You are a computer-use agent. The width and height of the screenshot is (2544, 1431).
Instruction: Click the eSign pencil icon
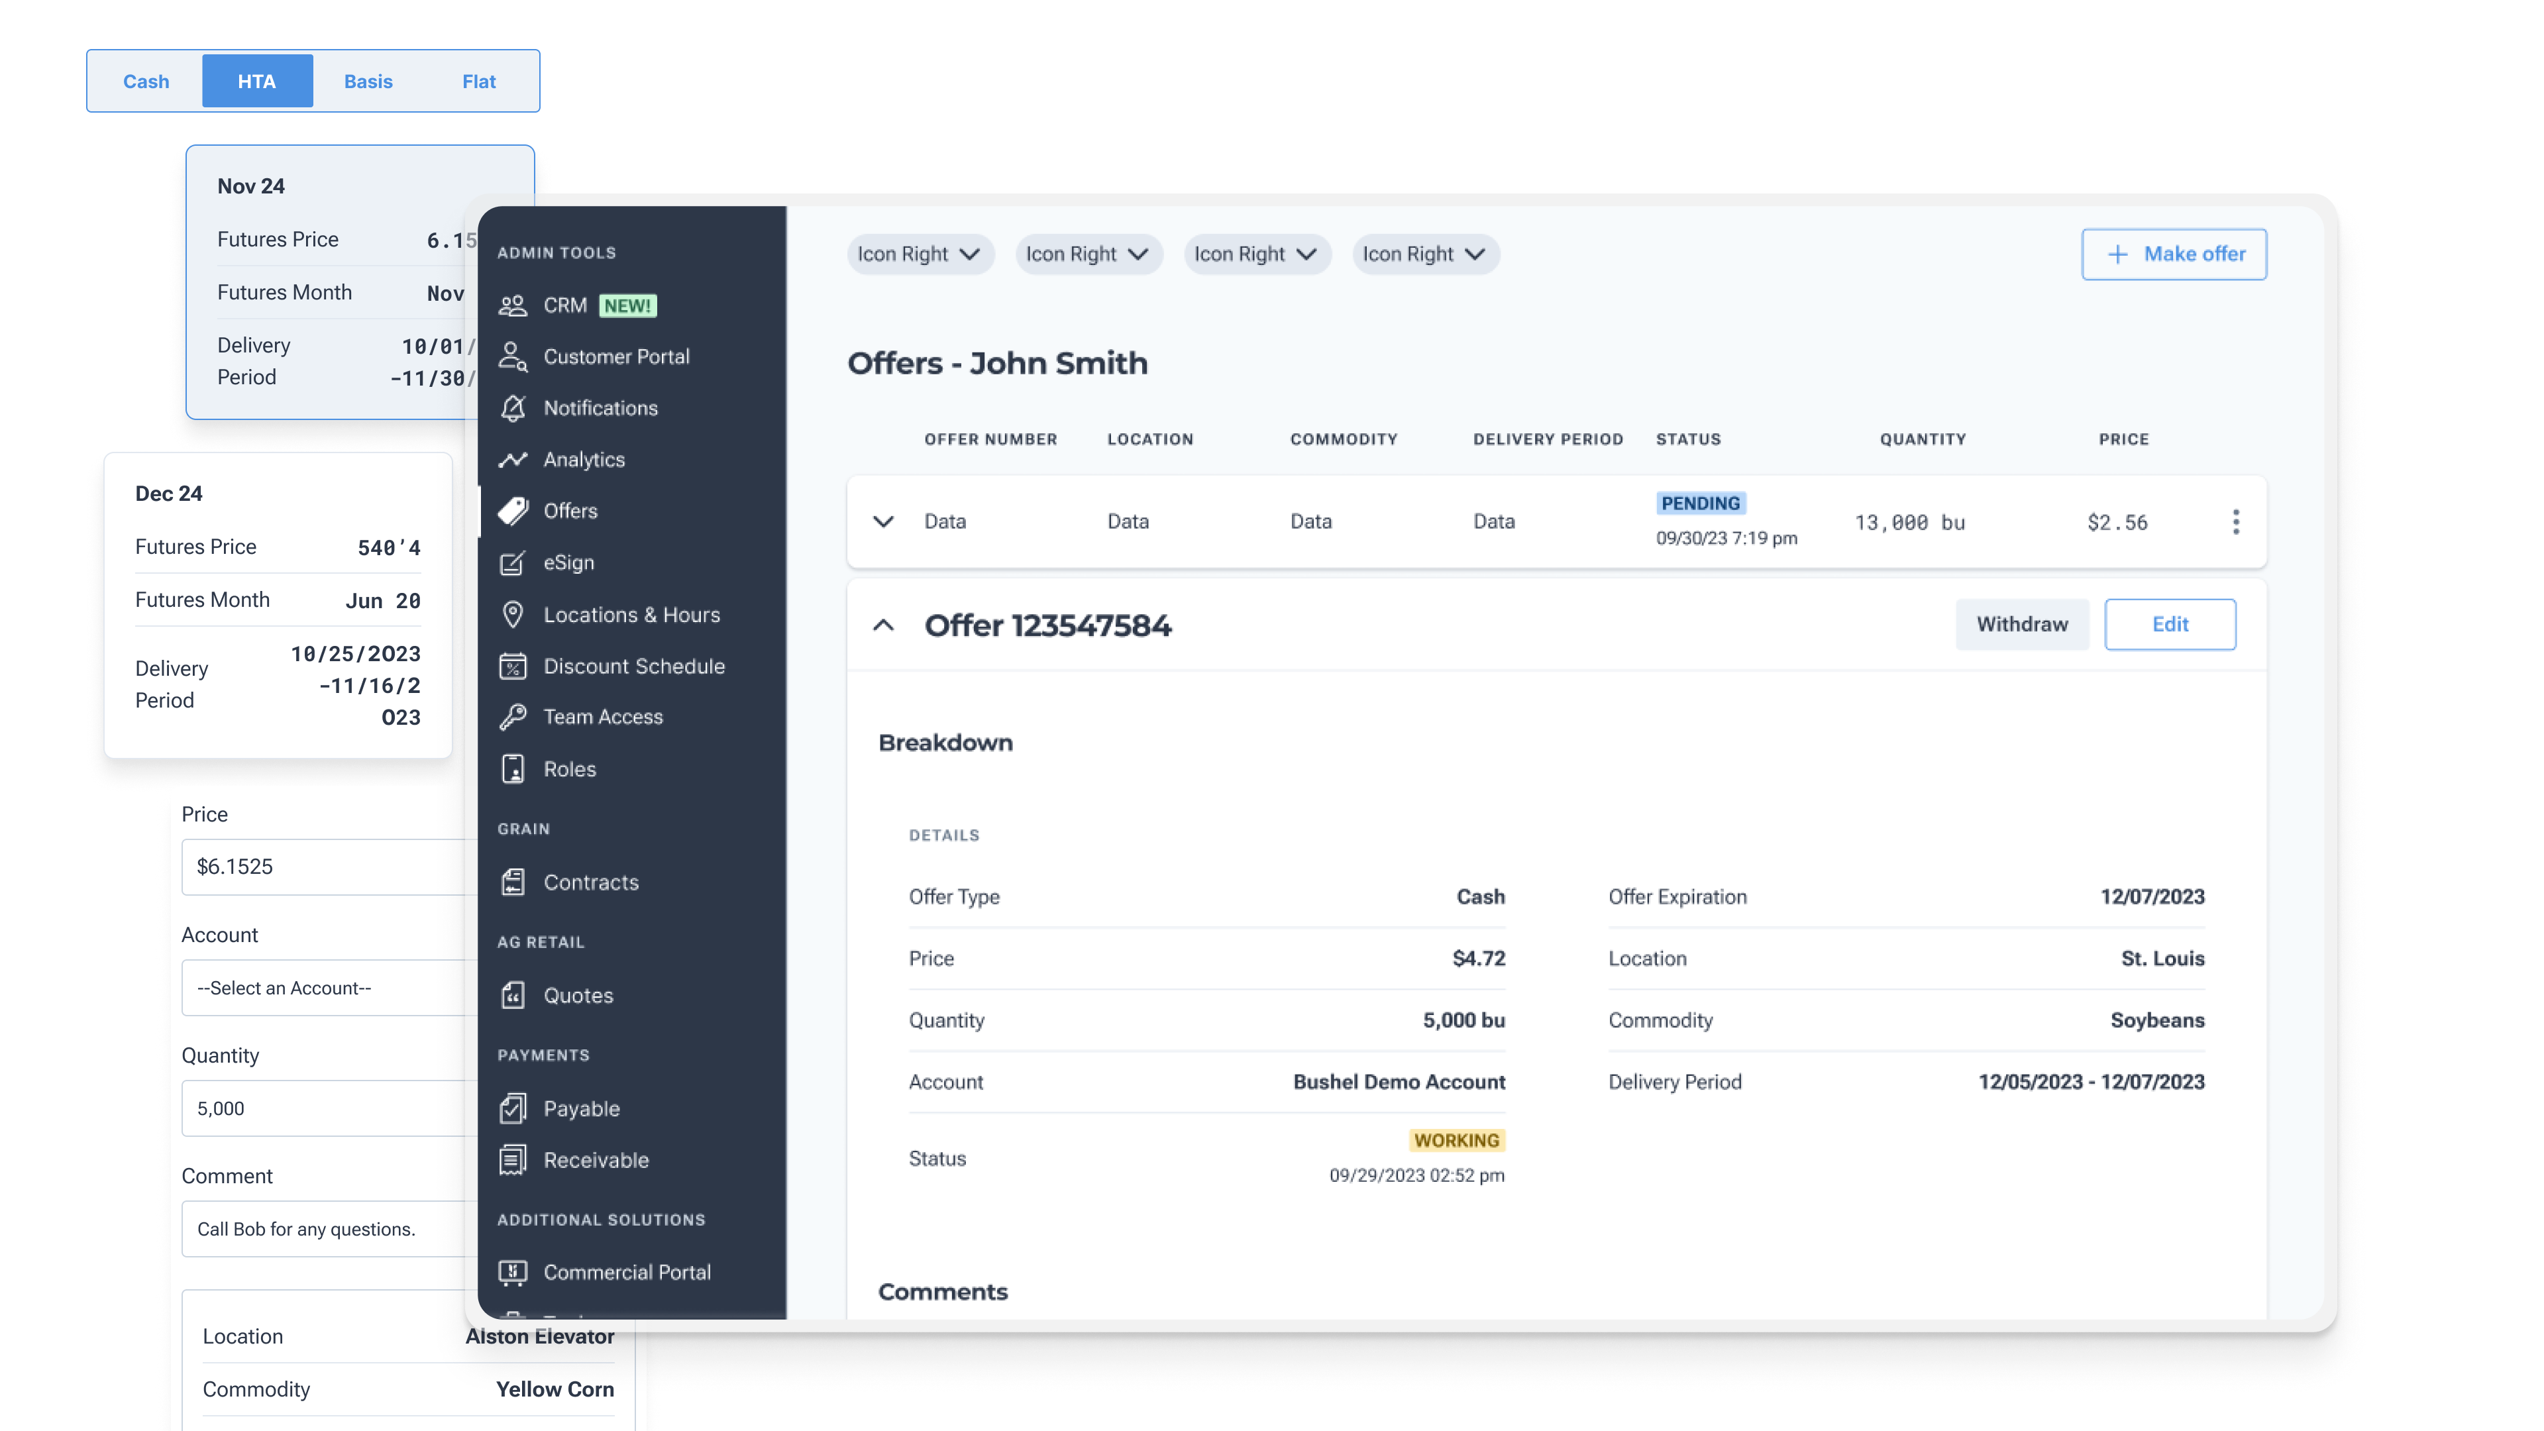point(513,563)
